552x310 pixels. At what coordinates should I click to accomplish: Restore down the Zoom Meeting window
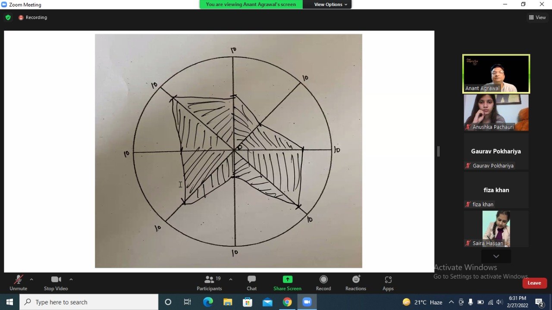(523, 4)
